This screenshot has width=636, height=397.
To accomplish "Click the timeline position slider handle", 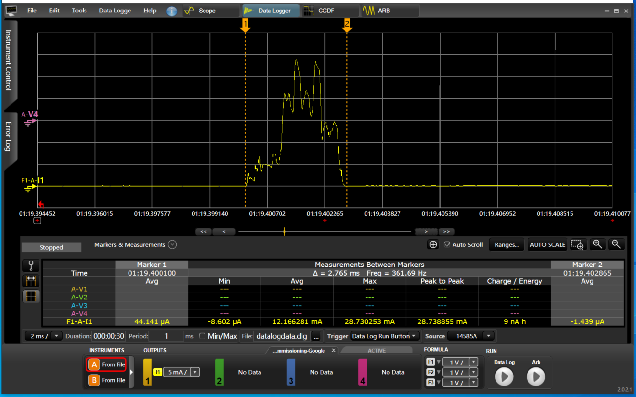I will 284,232.
